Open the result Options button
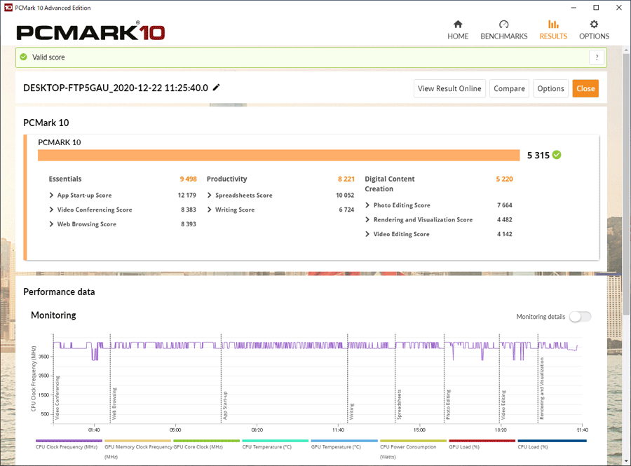The image size is (631, 466). (550, 88)
